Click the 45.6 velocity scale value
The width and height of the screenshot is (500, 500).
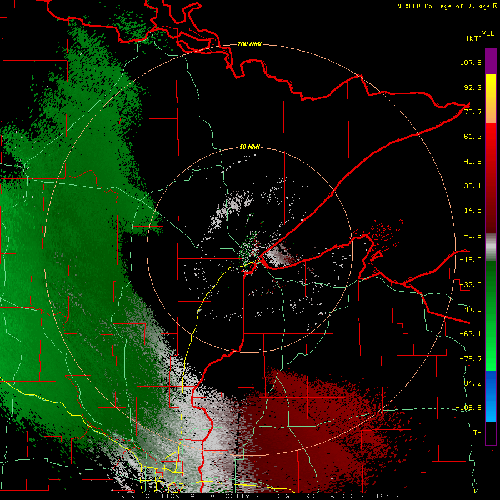[473, 161]
